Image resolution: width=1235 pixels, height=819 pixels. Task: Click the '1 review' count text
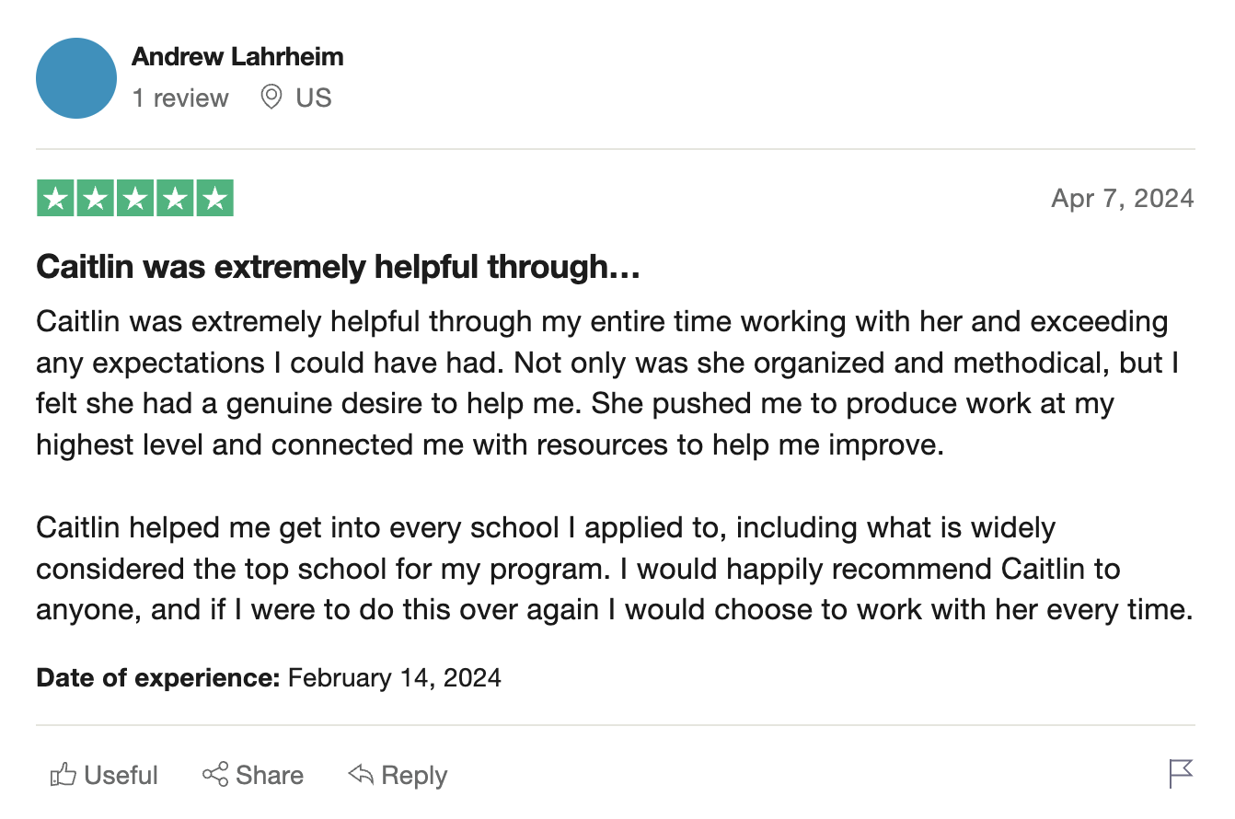click(x=180, y=98)
